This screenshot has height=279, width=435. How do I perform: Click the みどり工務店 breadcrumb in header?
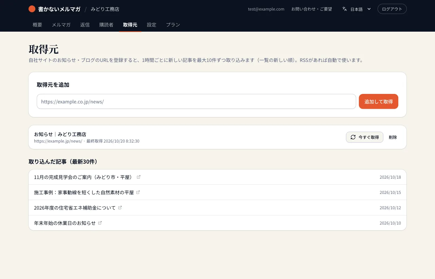pos(105,9)
